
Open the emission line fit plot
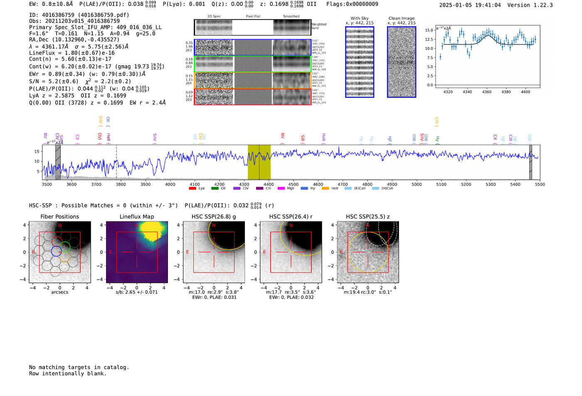point(488,56)
